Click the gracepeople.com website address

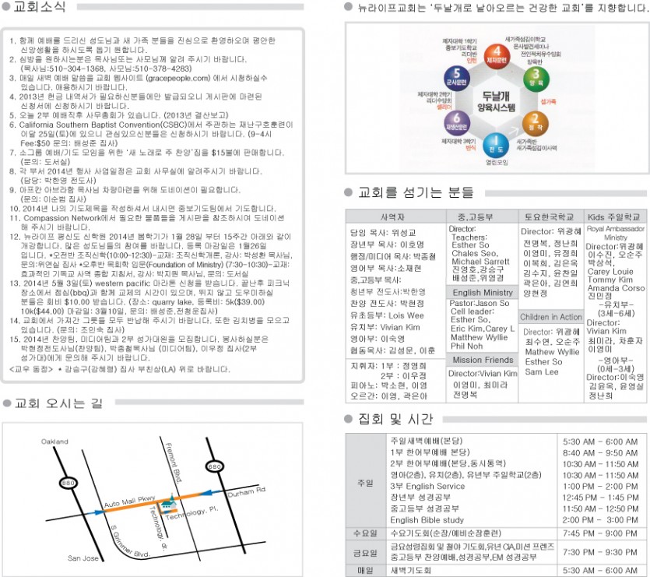pos(177,78)
